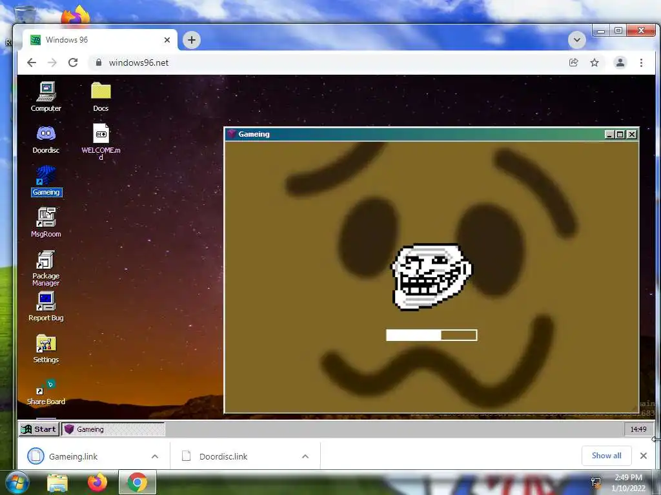This screenshot has width=661, height=495.
Task: Click the Windows 96 Start button
Action: pyautogui.click(x=39, y=429)
